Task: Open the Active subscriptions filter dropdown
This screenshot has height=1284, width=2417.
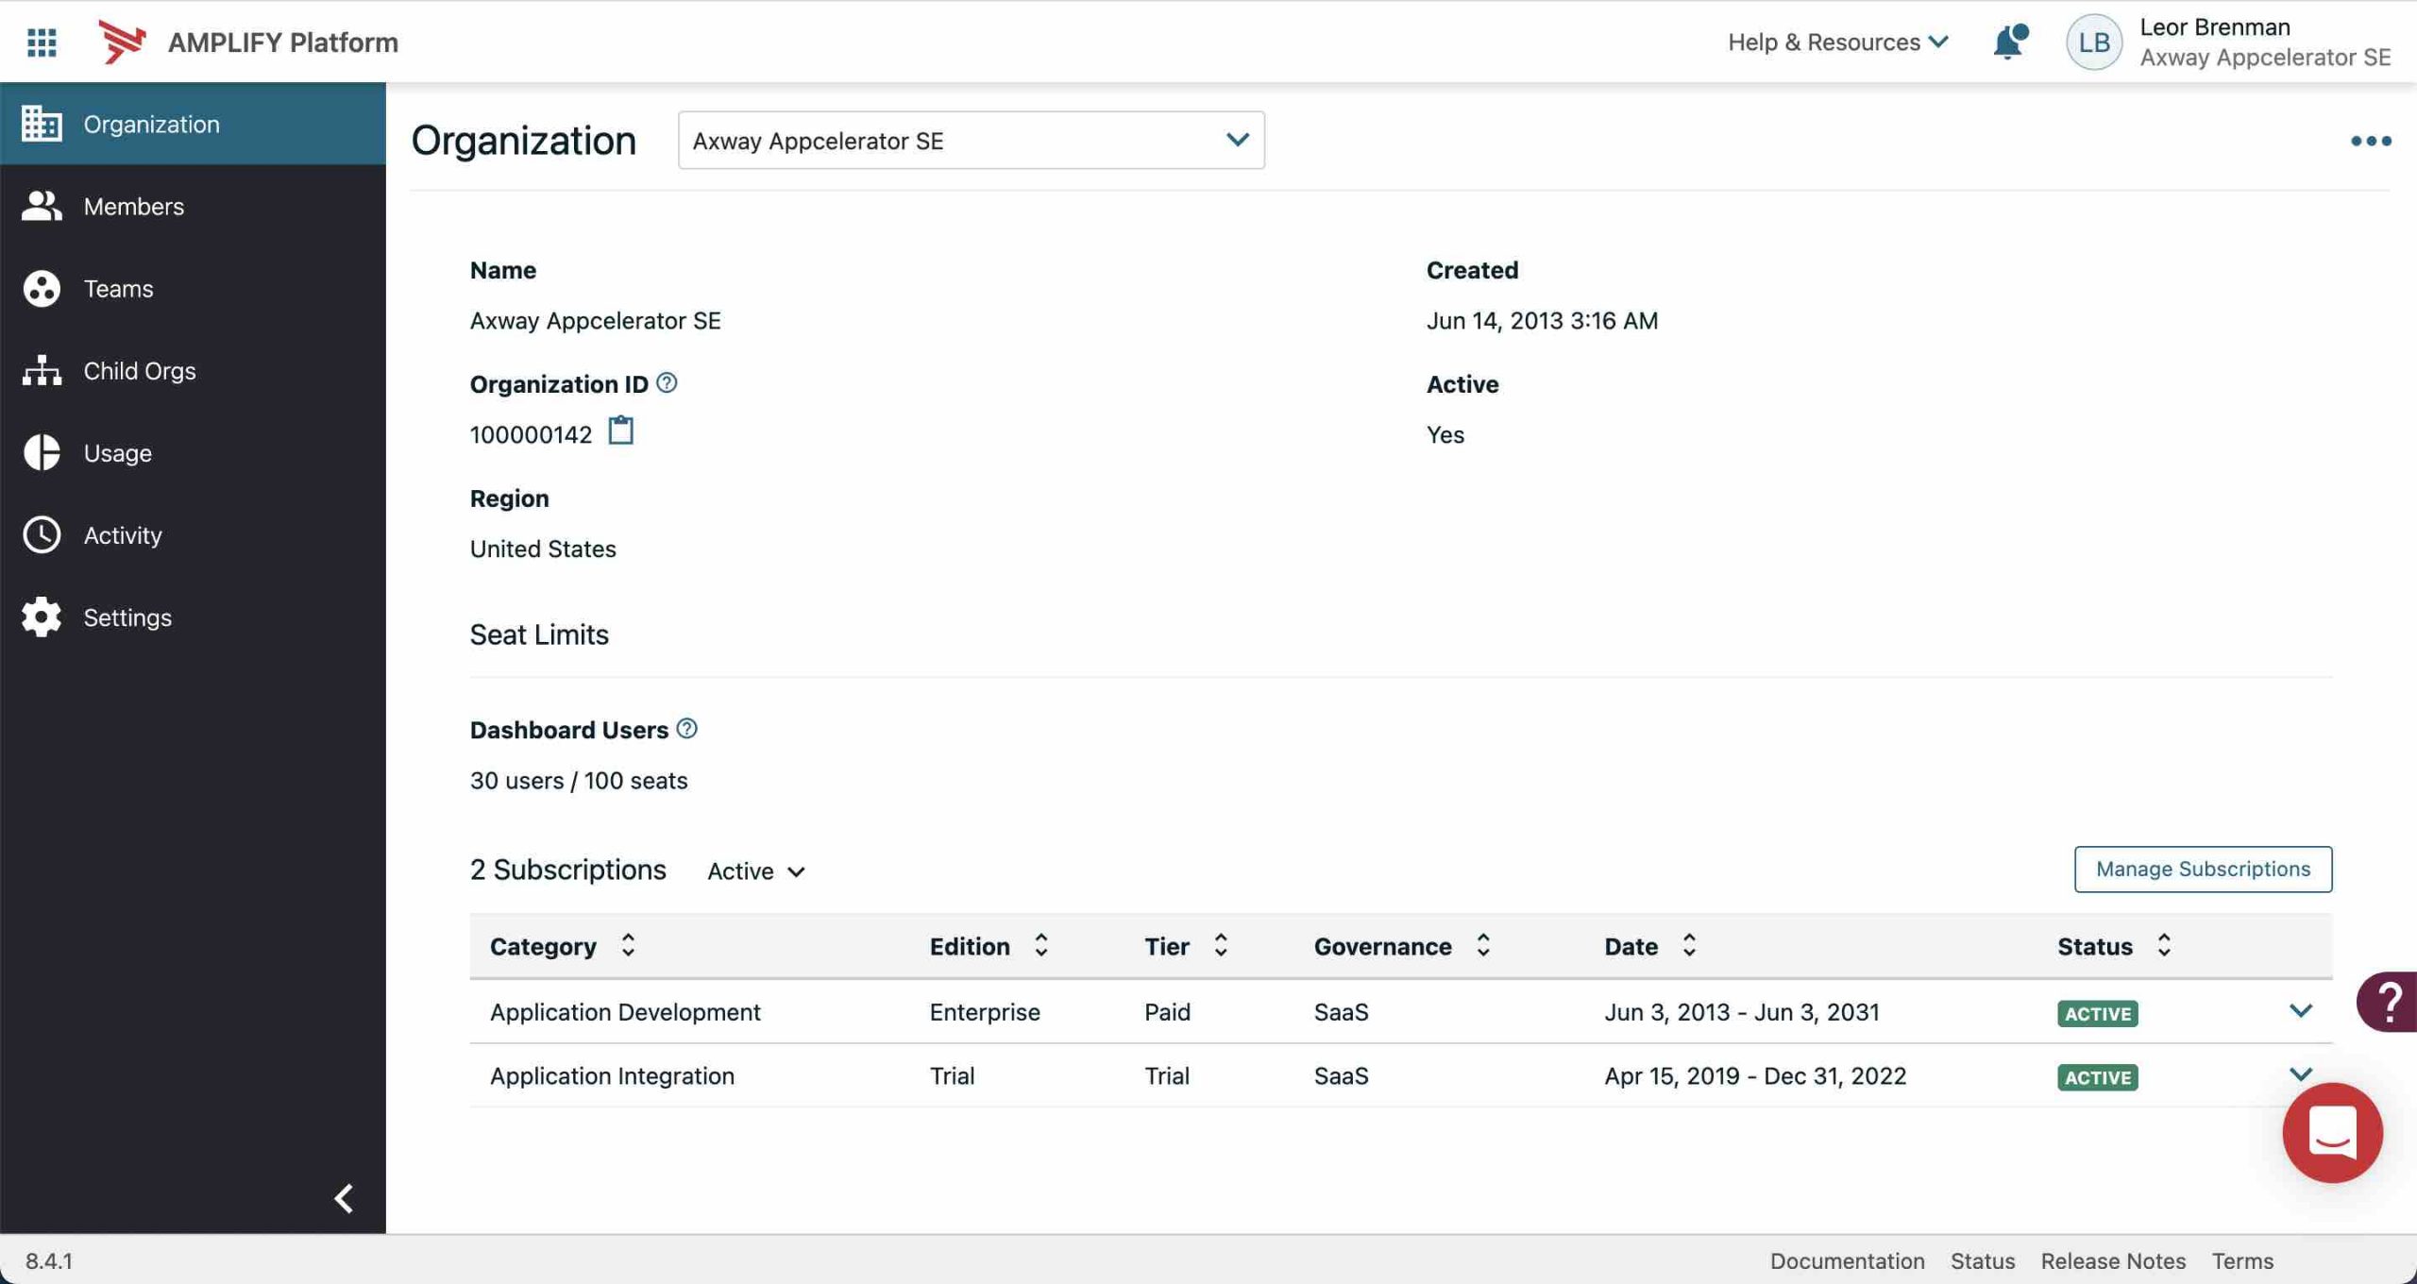Action: [x=756, y=870]
